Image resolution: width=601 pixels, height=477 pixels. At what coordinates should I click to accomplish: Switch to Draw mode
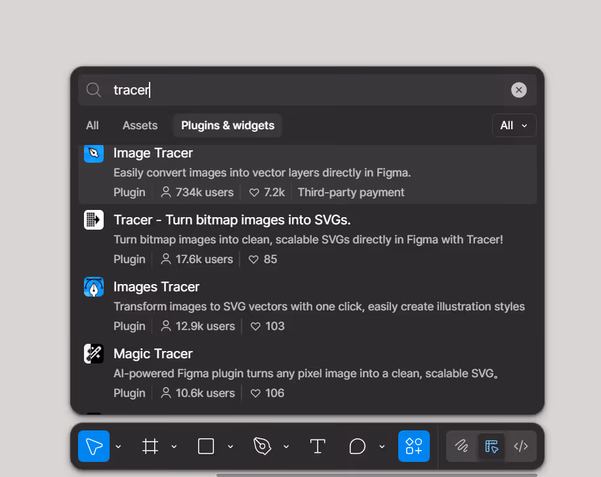coord(461,446)
